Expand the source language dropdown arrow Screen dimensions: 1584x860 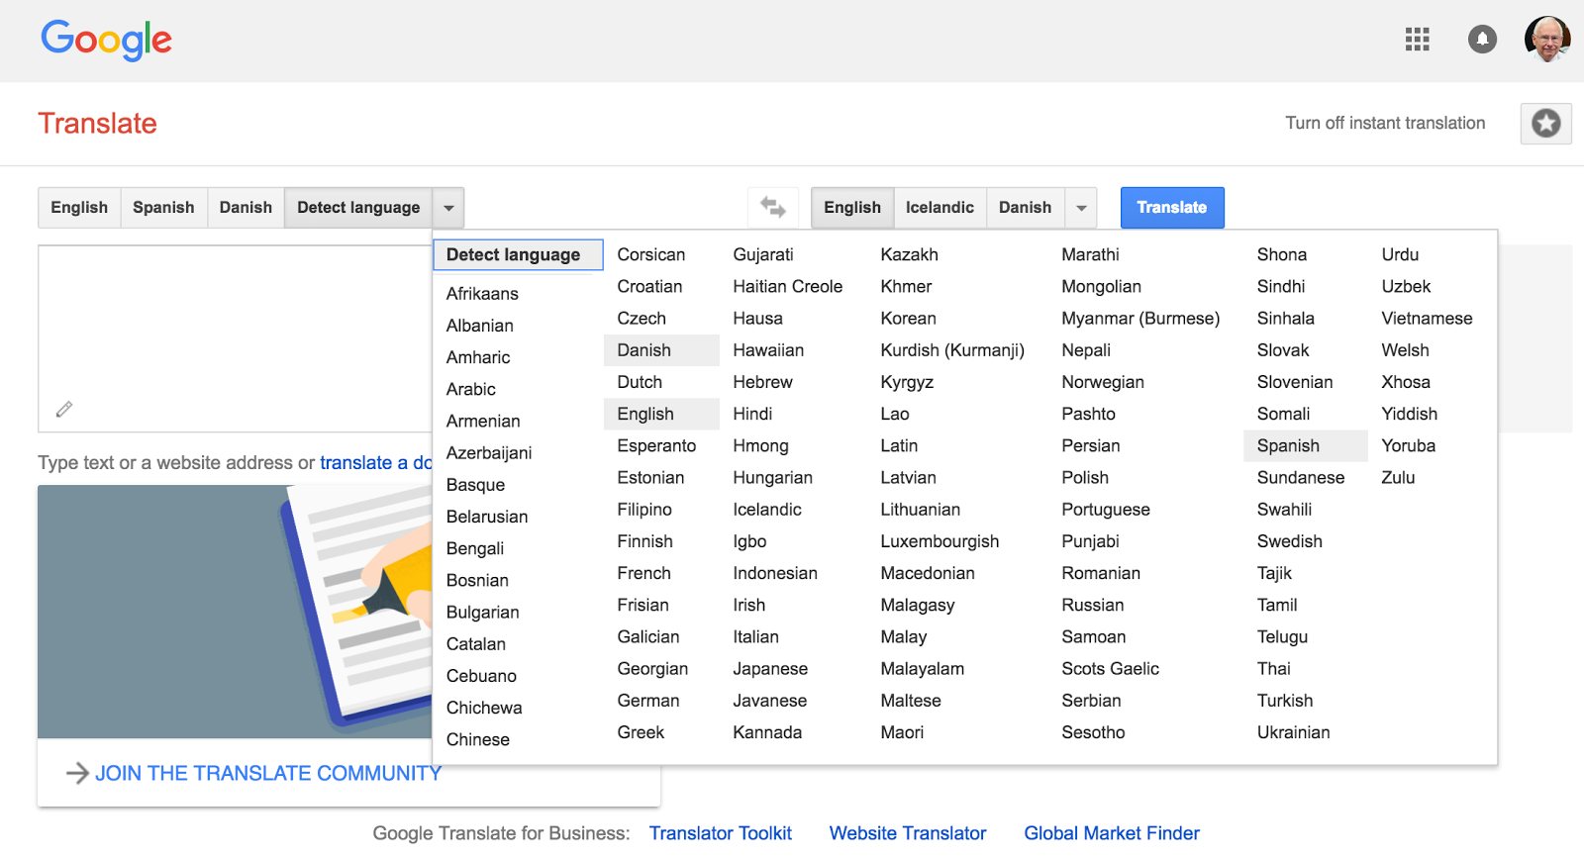click(448, 208)
